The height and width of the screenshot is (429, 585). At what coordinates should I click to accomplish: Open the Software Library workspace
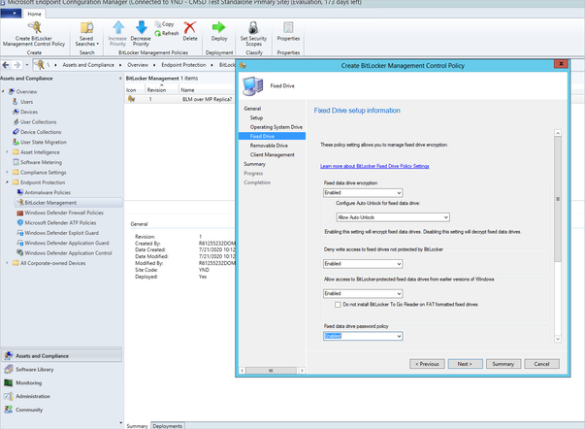pos(34,369)
